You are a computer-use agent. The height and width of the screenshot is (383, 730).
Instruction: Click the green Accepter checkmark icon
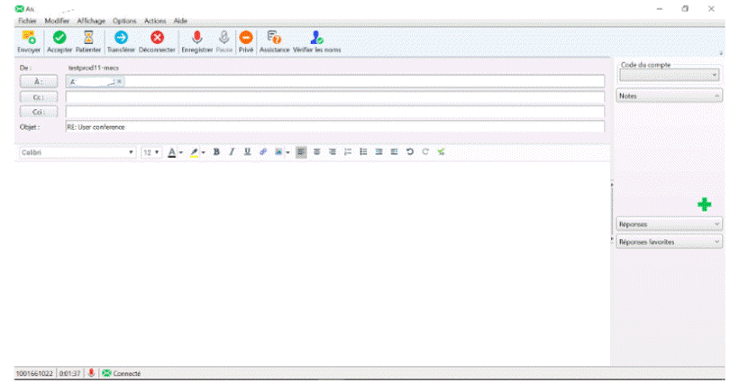pos(59,38)
